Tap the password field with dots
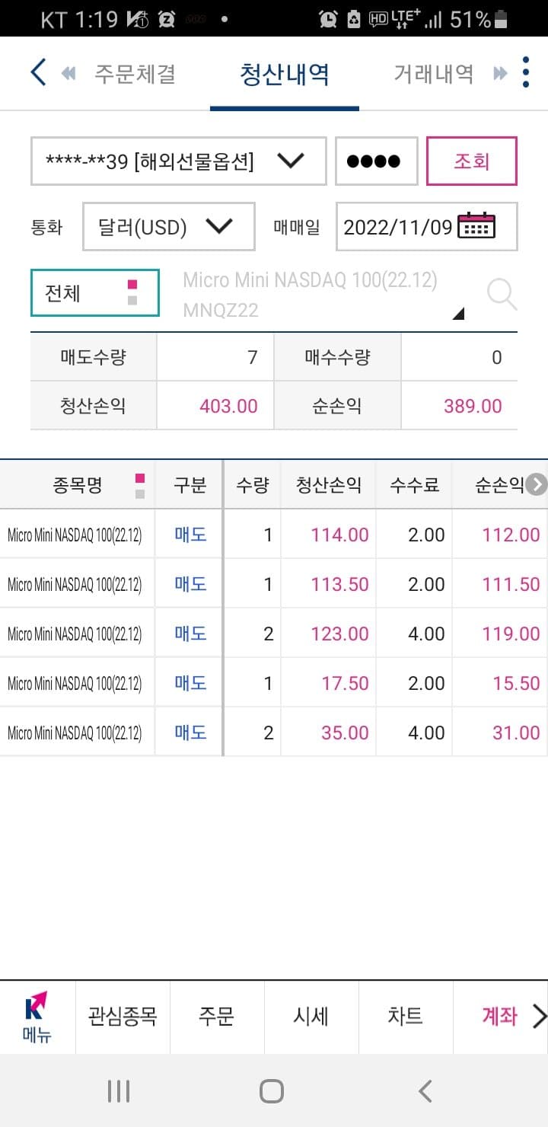The width and height of the screenshot is (548, 1127). coord(377,161)
